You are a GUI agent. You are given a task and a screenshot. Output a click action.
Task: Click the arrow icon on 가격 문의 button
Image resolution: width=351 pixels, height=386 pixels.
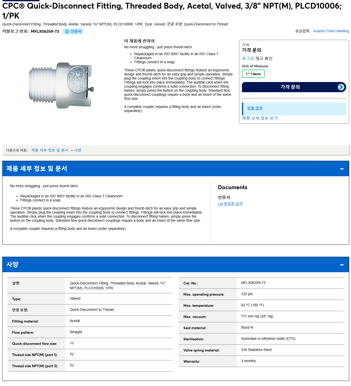tap(341, 87)
